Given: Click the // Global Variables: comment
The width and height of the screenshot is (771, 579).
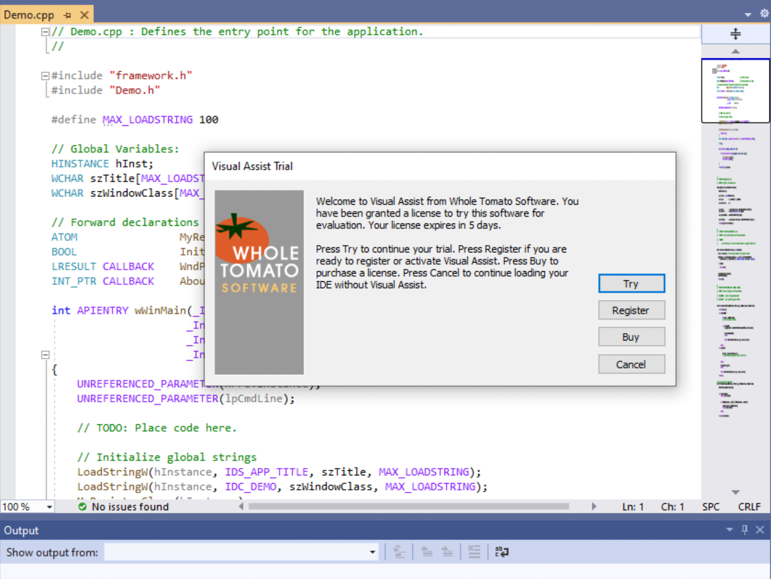Looking at the screenshot, I should (115, 149).
